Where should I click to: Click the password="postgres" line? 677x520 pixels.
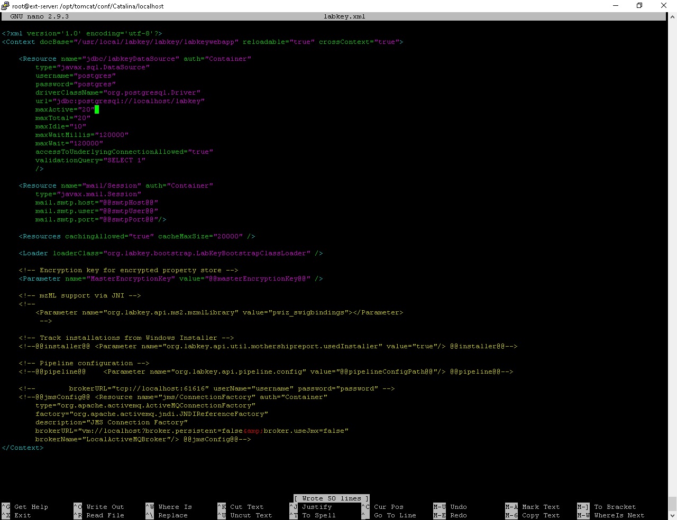(x=76, y=84)
